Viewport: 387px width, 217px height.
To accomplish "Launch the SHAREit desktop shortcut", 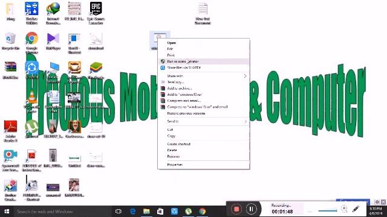I will pyautogui.click(x=31, y=70).
